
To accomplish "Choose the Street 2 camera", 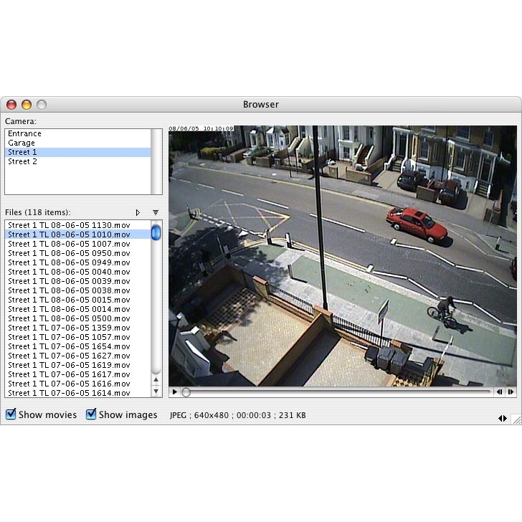I will click(x=22, y=161).
